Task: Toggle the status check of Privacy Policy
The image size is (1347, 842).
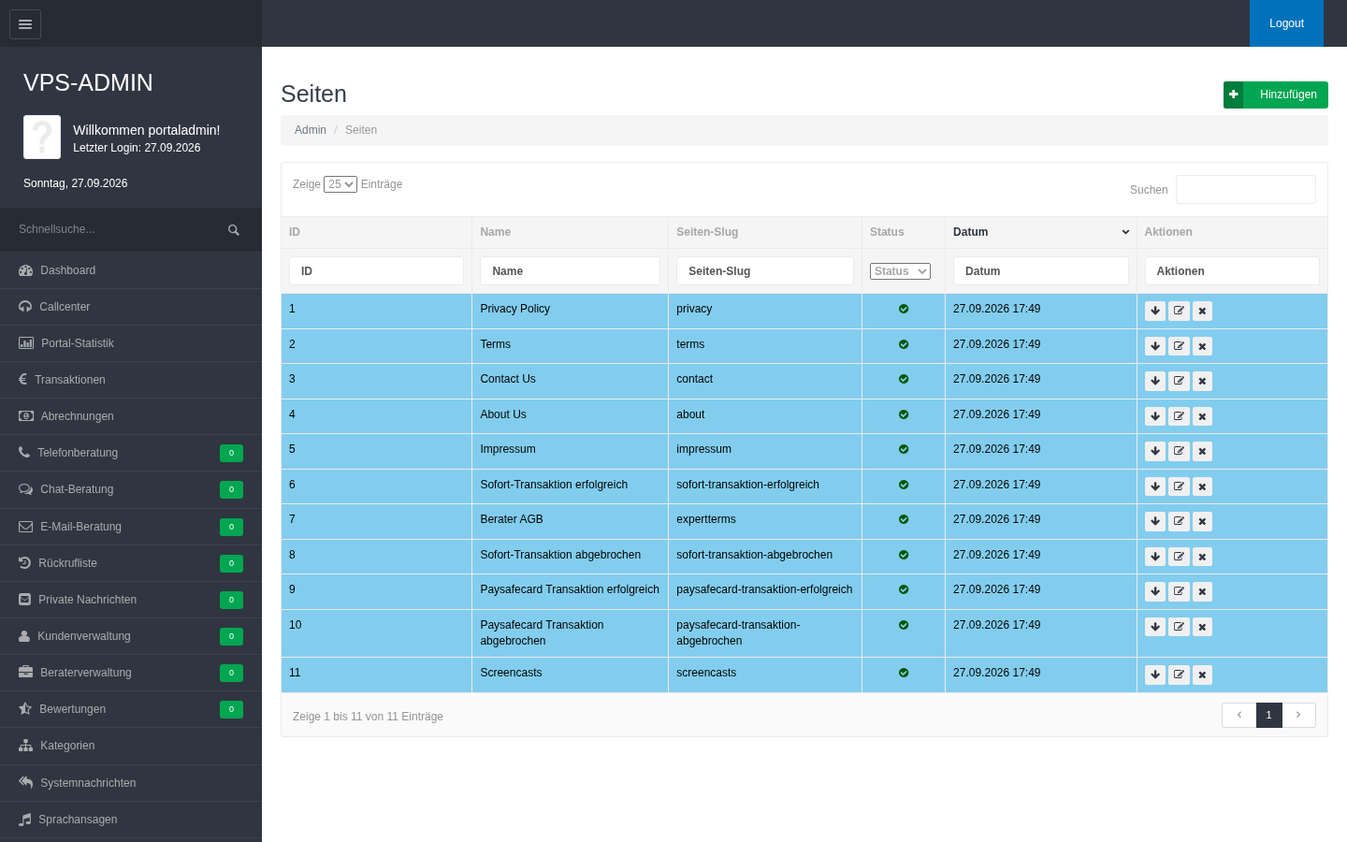Action: (904, 309)
